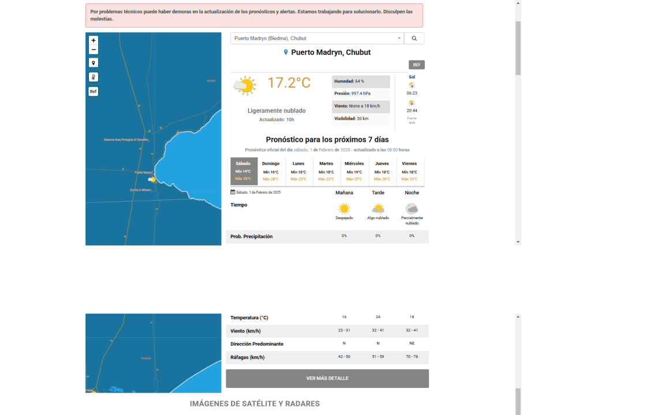Click the Puerto Madryn marker on map
Viewport: 650px width, 415px height.
152,180
